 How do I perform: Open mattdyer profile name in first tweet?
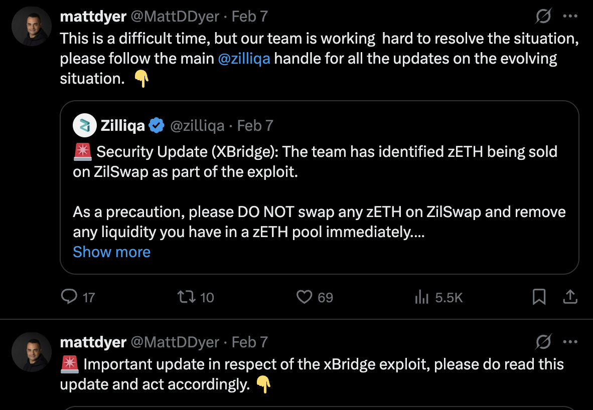[x=93, y=17]
